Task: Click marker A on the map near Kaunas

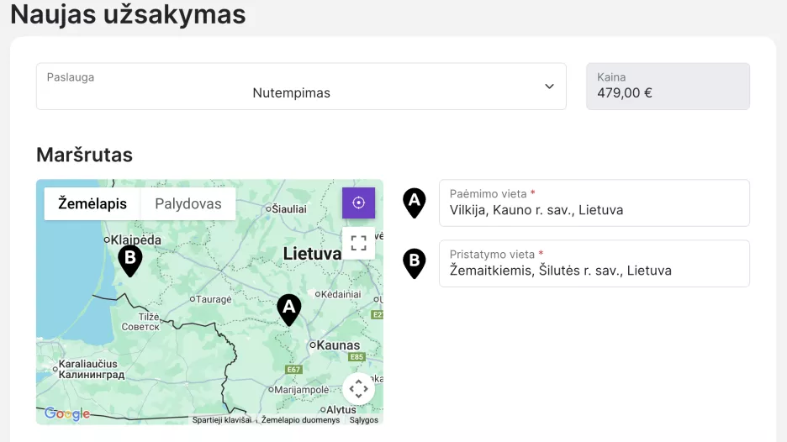Action: [288, 308]
